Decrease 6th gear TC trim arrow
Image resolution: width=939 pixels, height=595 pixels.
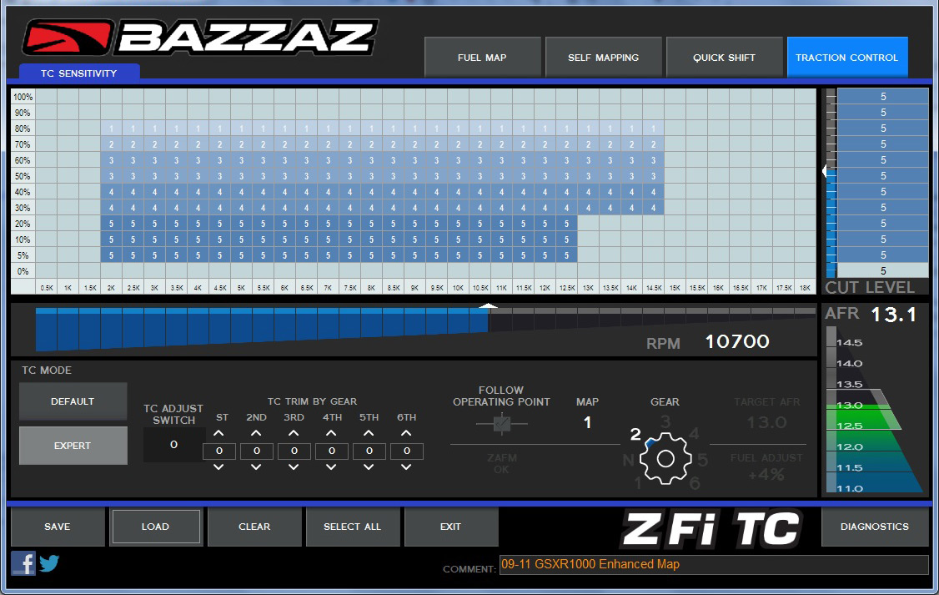coord(406,467)
